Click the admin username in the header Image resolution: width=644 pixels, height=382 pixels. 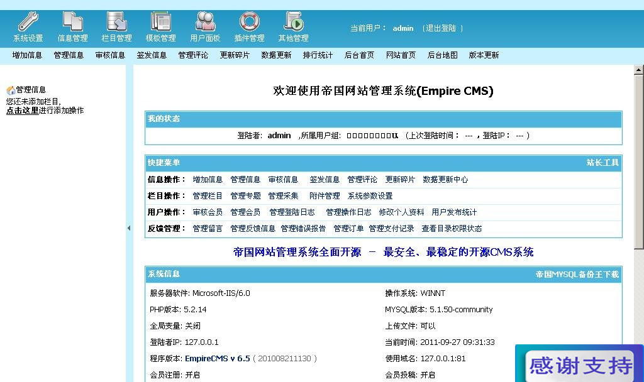pyautogui.click(x=403, y=28)
